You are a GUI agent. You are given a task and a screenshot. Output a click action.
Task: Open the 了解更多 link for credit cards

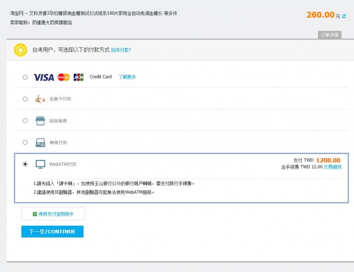point(127,77)
